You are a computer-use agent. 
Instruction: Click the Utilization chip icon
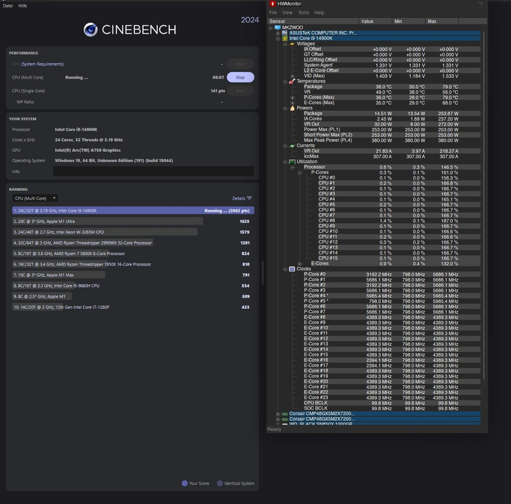pos(292,161)
